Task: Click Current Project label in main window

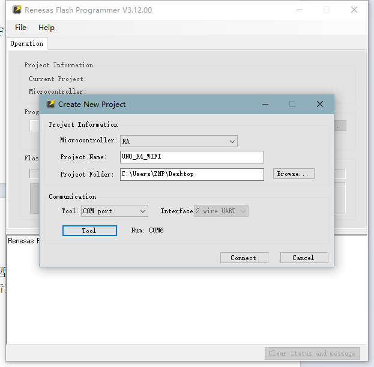Action: click(58, 79)
